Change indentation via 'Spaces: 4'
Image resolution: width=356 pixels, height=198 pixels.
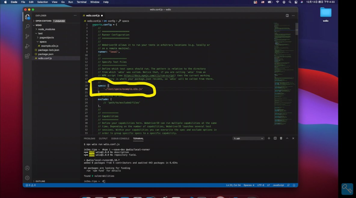tap(249, 185)
